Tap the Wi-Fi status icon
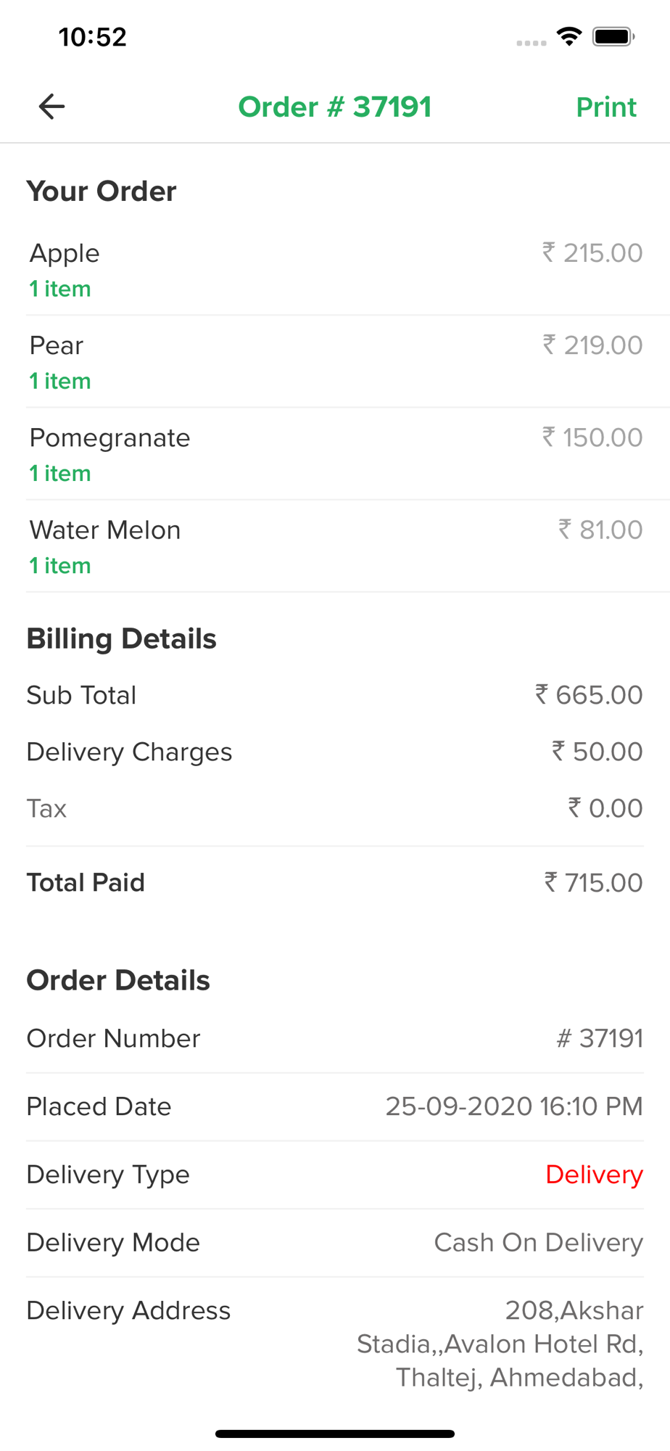670x1451 pixels. pos(569,36)
